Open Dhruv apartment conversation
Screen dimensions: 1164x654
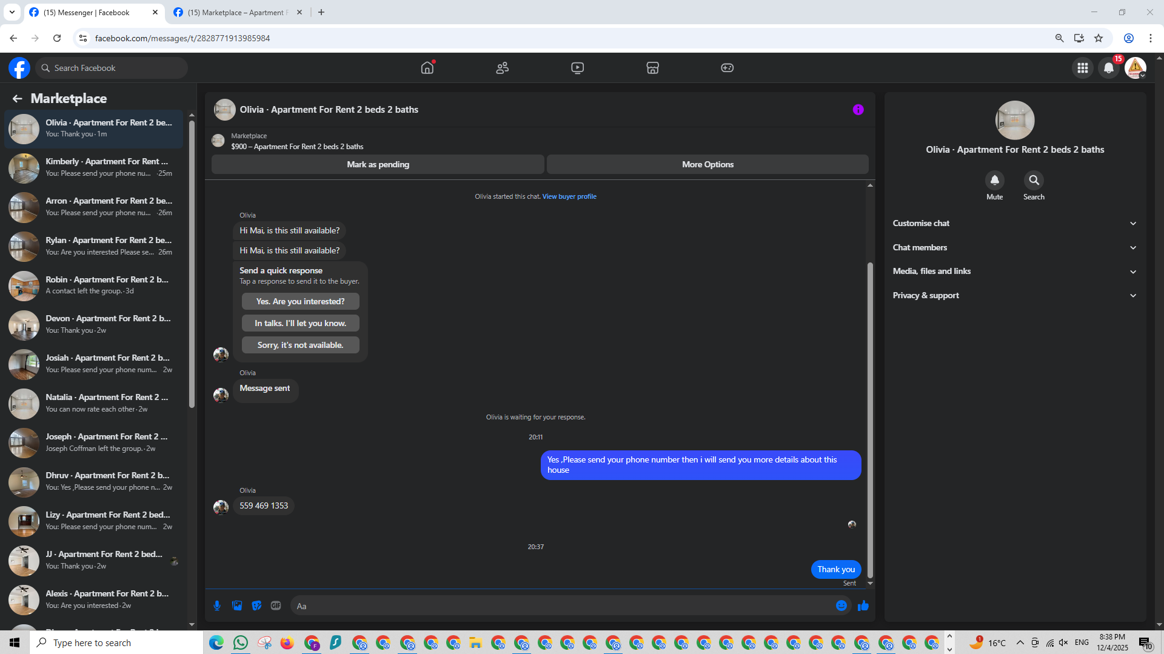point(94,482)
